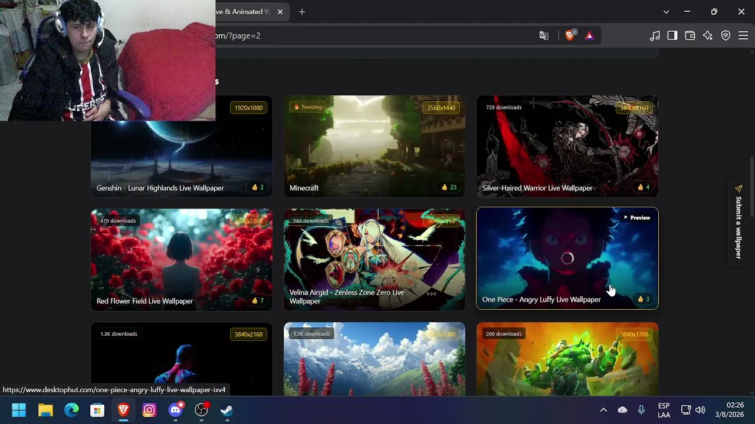Launch Leo AI sparkle icon
The width and height of the screenshot is (755, 424).
[708, 35]
